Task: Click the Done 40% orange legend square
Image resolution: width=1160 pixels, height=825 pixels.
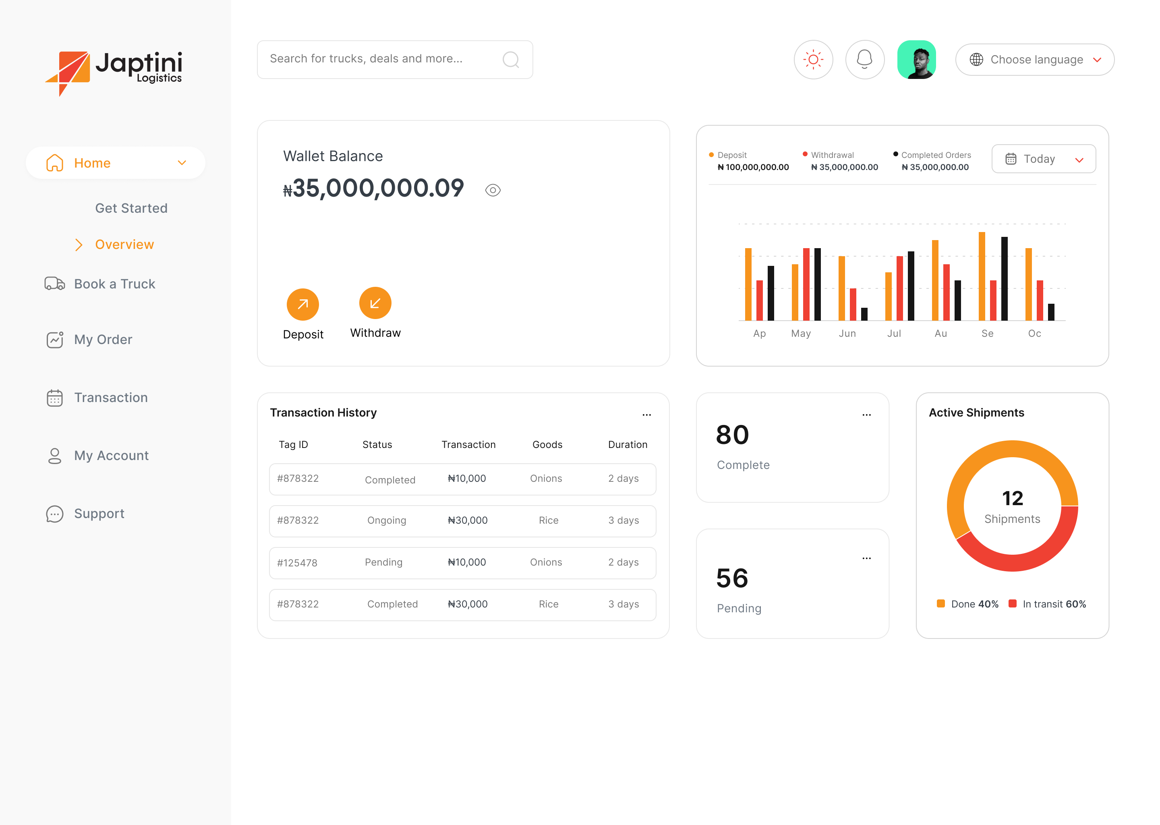Action: [940, 603]
